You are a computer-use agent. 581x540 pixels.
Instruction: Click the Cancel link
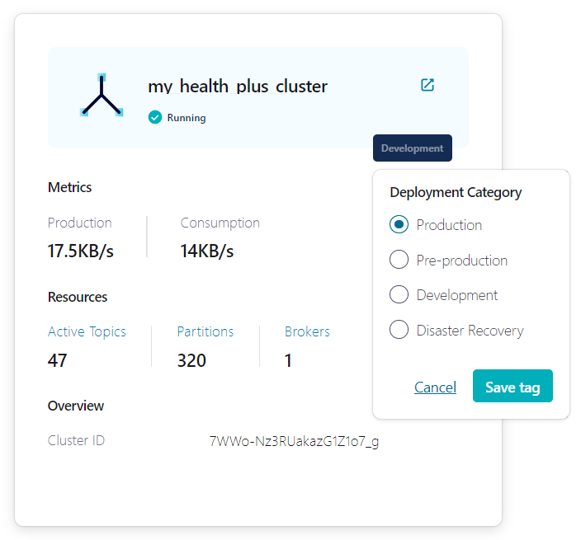(435, 387)
